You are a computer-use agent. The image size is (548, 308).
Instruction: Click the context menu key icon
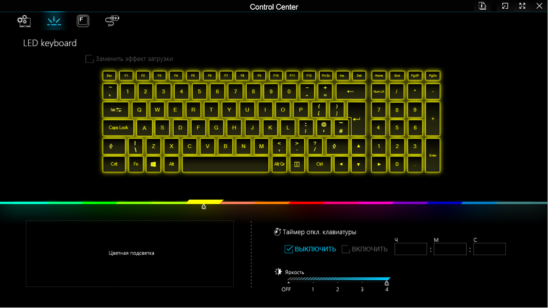(297, 164)
